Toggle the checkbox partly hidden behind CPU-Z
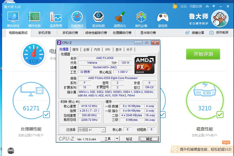 click(x=163, y=114)
